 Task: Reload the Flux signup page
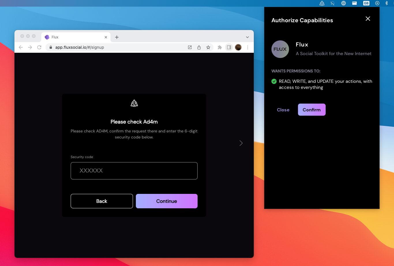pos(39,47)
